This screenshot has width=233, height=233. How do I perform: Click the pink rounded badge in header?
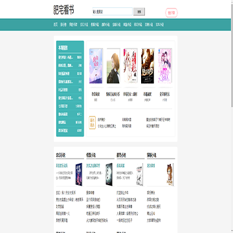pyautogui.click(x=172, y=13)
